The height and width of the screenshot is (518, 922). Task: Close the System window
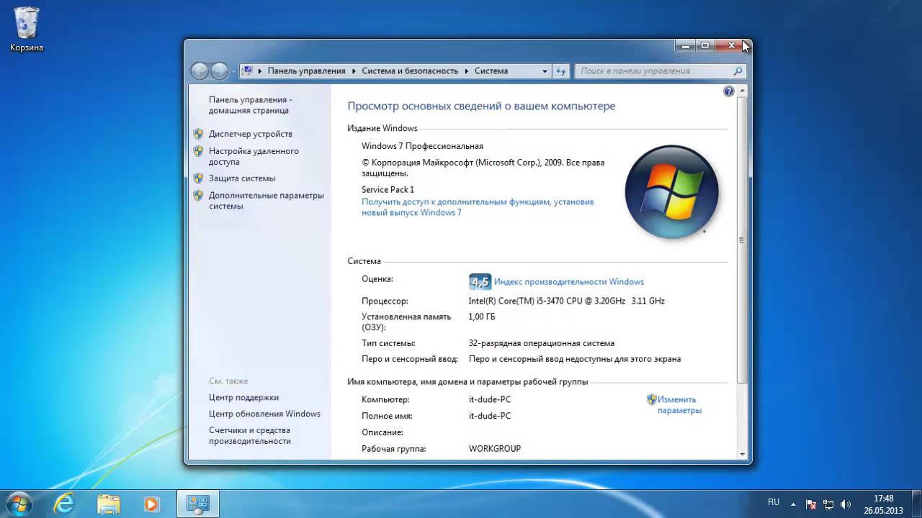pyautogui.click(x=732, y=45)
